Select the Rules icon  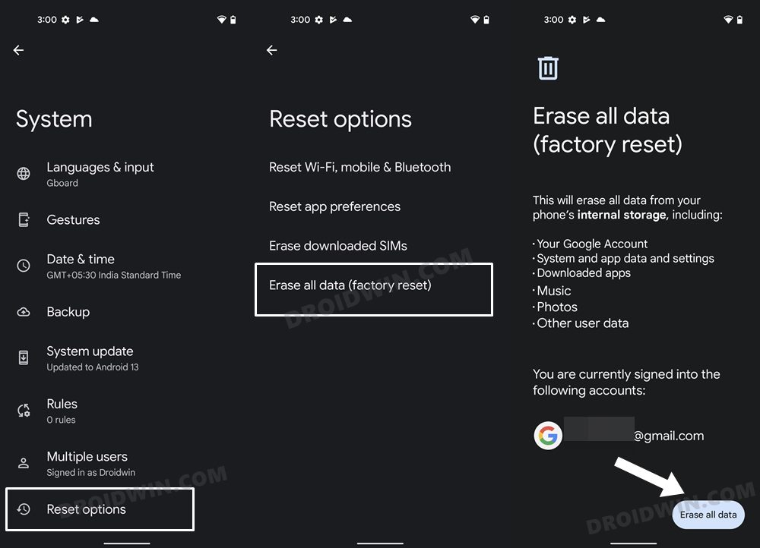tap(22, 410)
